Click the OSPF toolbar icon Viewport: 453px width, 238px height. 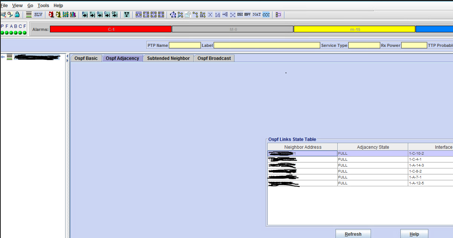click(248, 14)
